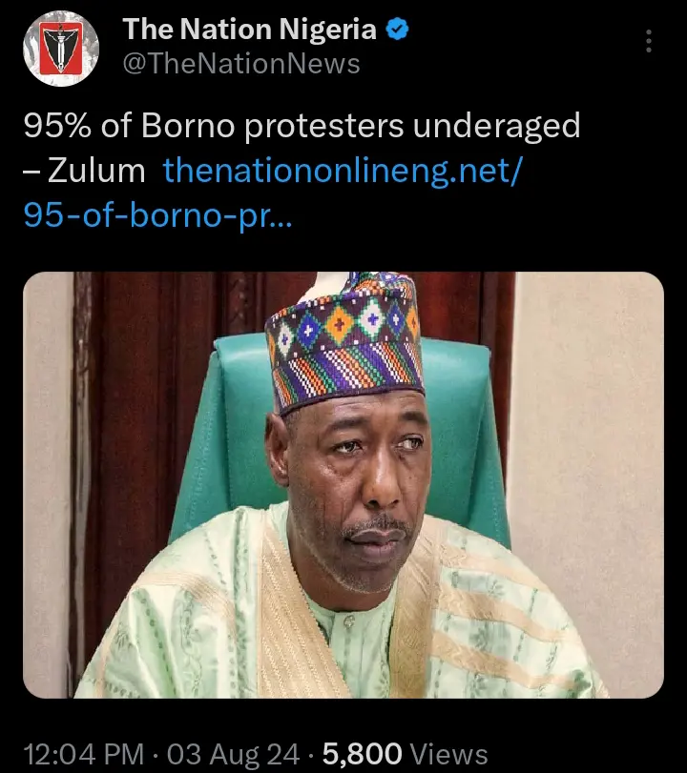
Task: Click the 5,800 view count number
Action: pos(362,756)
